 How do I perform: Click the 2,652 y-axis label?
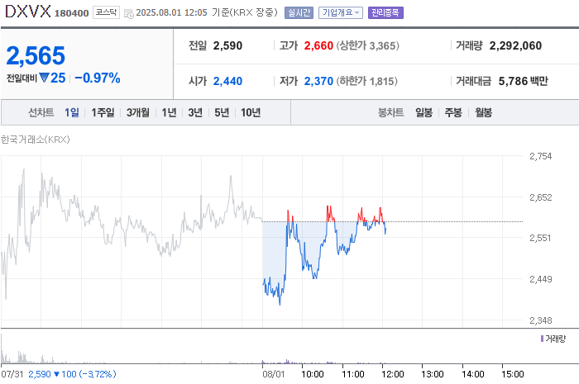click(x=541, y=197)
